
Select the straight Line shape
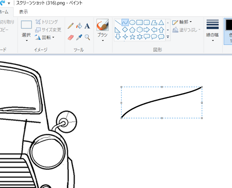(118, 23)
